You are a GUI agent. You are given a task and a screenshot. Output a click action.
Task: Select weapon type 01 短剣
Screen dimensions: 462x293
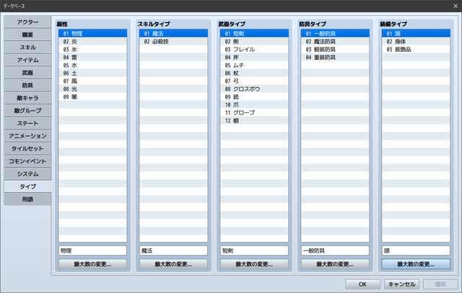tap(254, 34)
